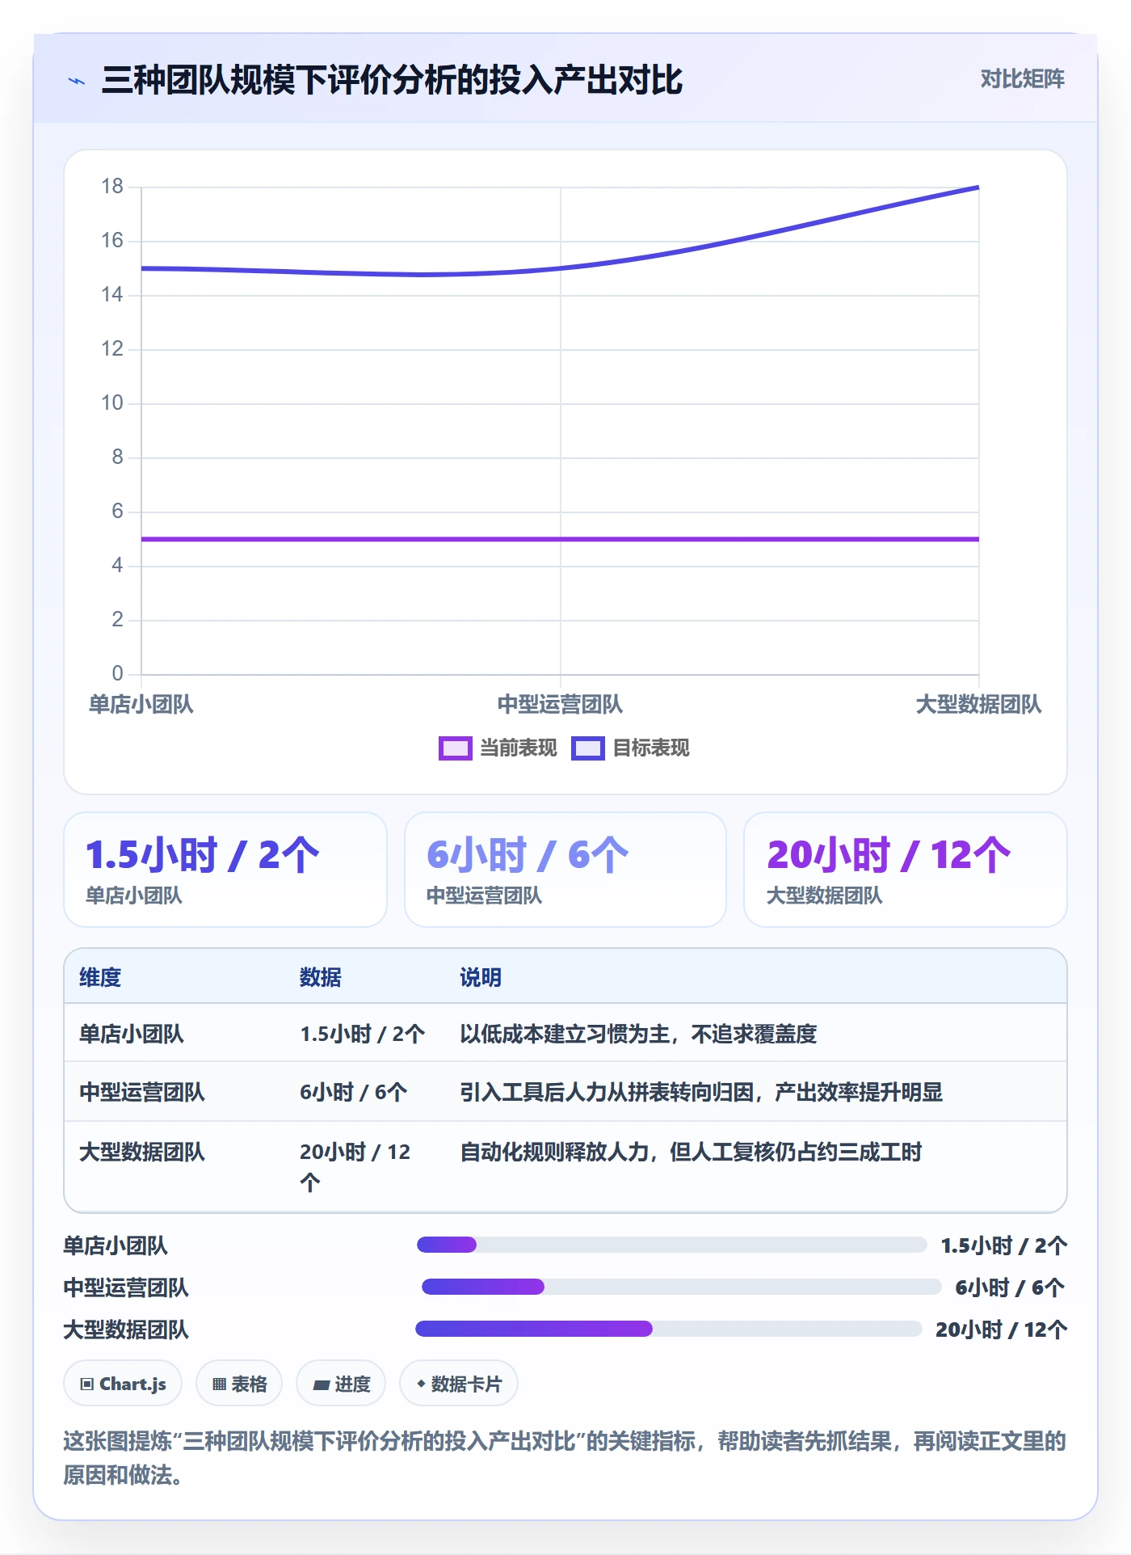The height and width of the screenshot is (1555, 1131).
Task: Click the Chart.js tag chip
Action: [123, 1384]
